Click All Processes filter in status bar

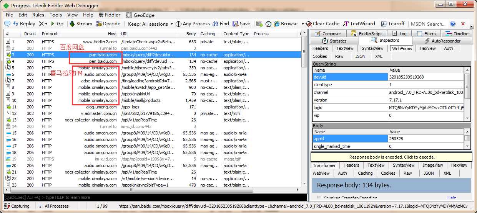[x=53, y=206]
